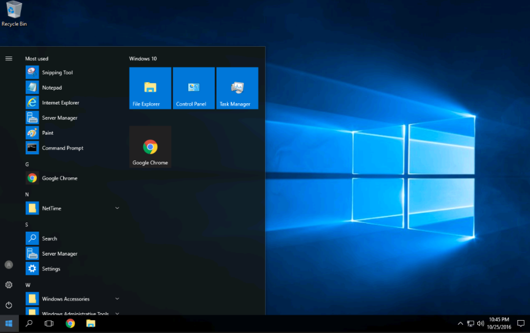
Task: Open Settings gear in Start sidebar
Action: pyautogui.click(x=9, y=284)
